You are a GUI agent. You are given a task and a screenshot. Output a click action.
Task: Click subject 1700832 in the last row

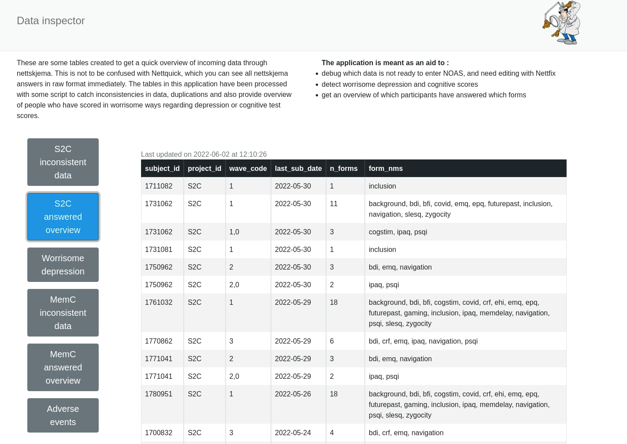tap(159, 433)
